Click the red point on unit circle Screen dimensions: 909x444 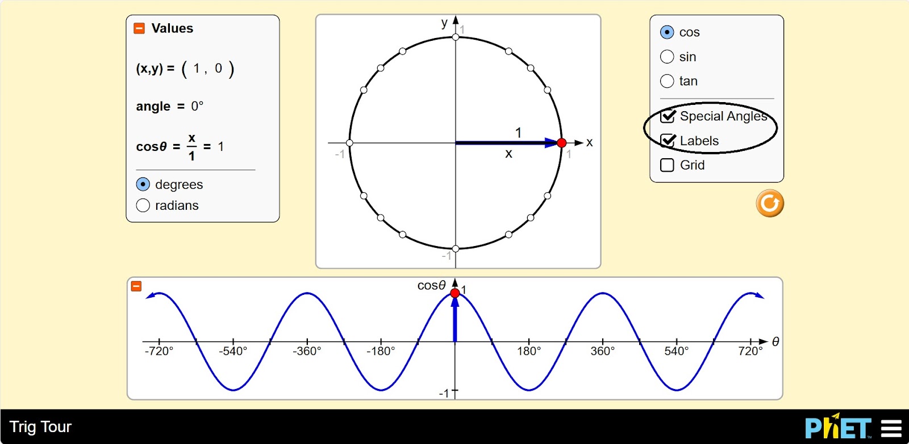[x=561, y=143]
